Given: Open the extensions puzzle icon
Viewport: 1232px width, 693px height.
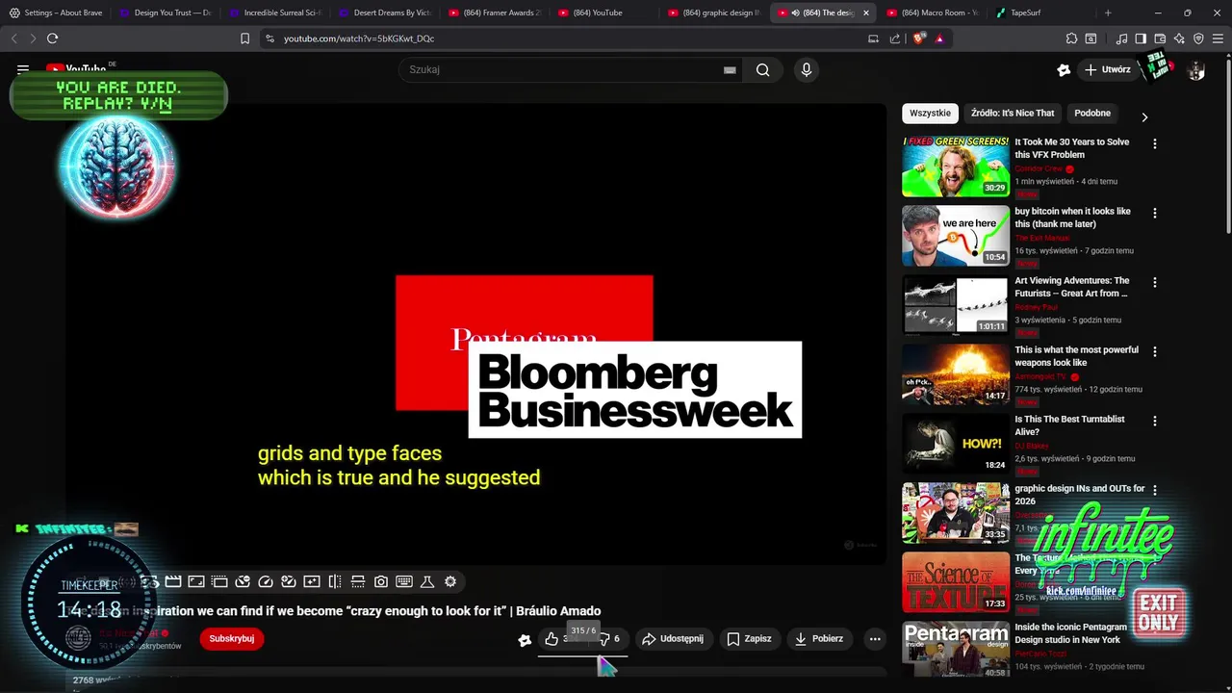Looking at the screenshot, I should click(1071, 38).
